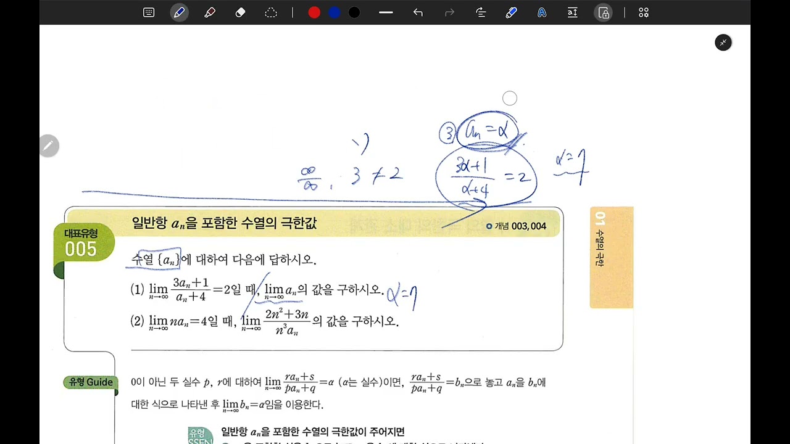Tap the line 수열 {aₙ}에 대하여 다음에 답하시오
Screen dimensions: 790x444
click(223, 260)
